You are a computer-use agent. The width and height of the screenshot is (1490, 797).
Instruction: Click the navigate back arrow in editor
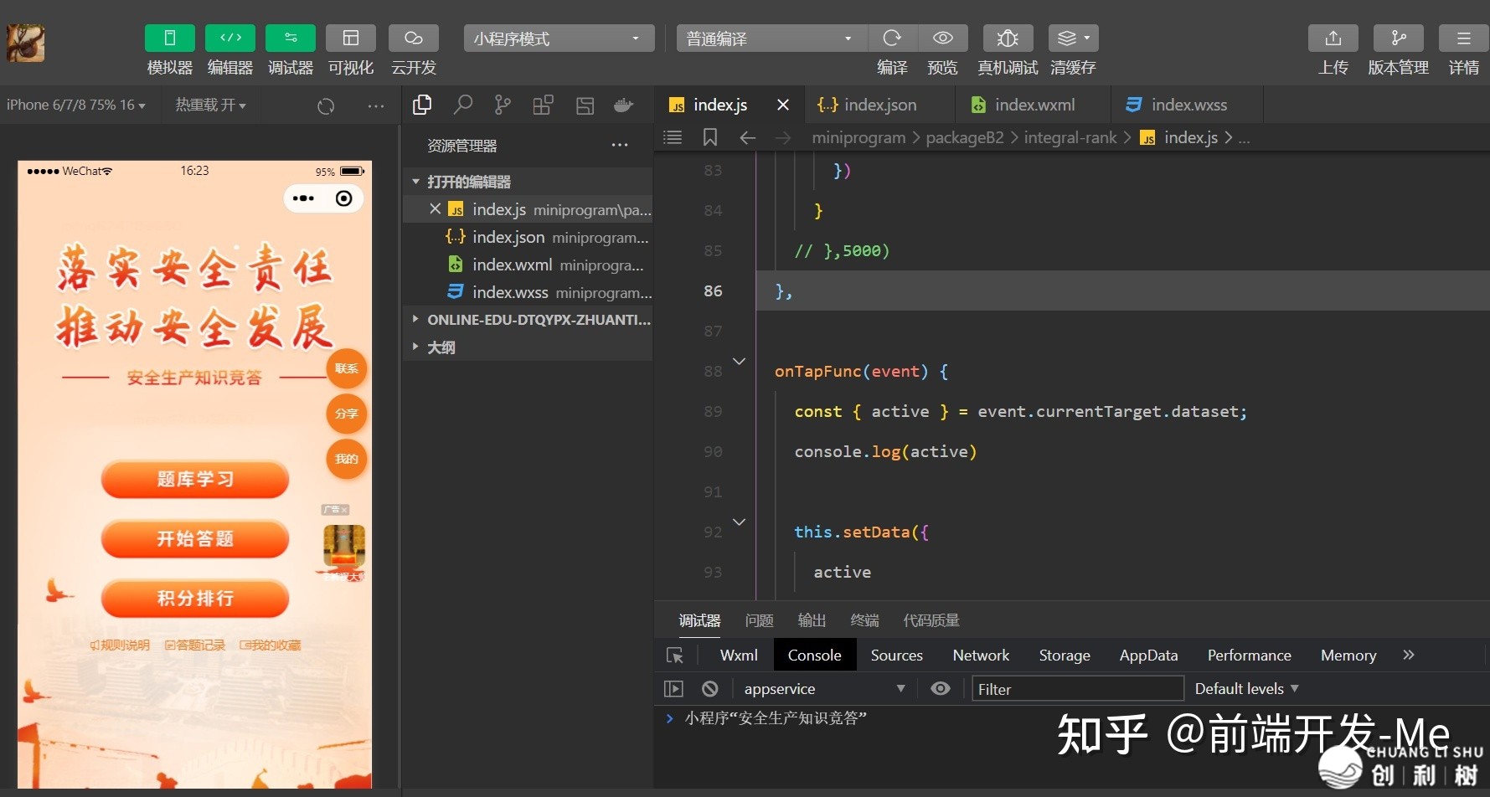(748, 137)
